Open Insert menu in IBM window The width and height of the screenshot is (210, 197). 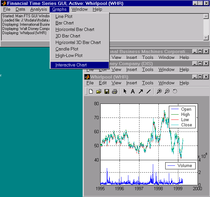(x=132, y=57)
